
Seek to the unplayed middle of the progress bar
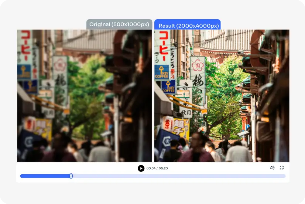[x=177, y=176]
